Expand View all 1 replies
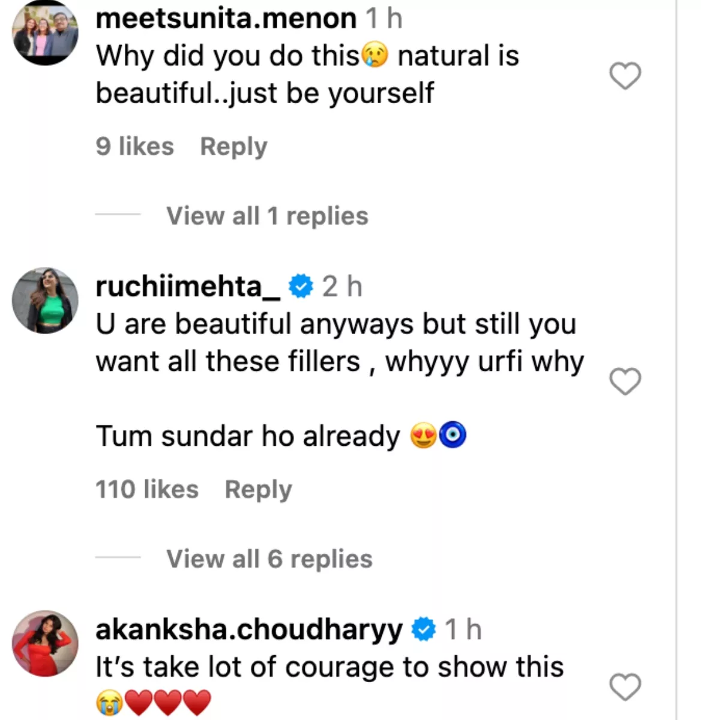This screenshot has height=720, width=701. [x=267, y=216]
